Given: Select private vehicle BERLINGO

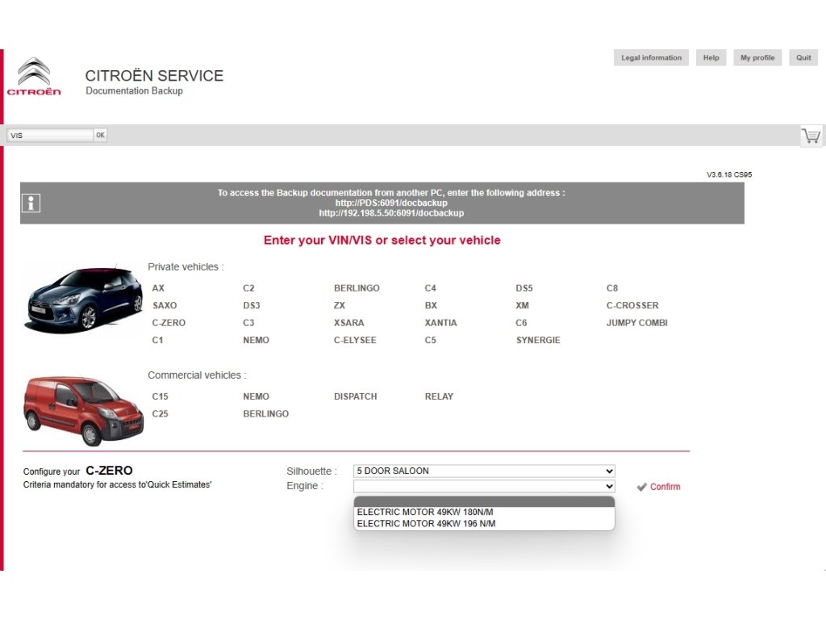Looking at the screenshot, I should [357, 288].
